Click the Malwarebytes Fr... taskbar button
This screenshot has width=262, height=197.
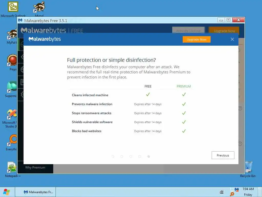pyautogui.click(x=35, y=192)
